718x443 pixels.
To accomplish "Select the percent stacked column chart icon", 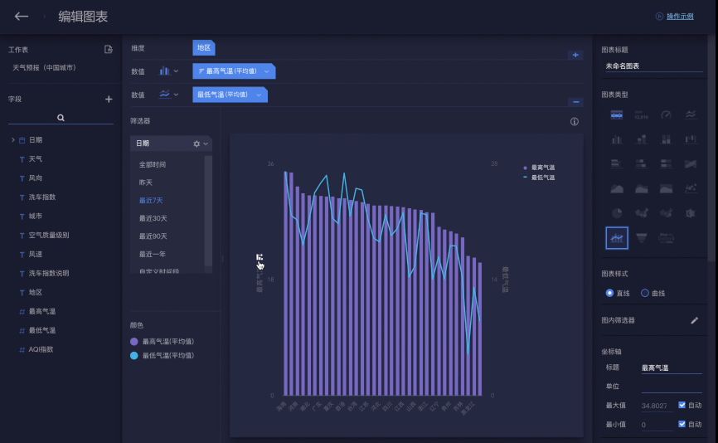I will [666, 139].
